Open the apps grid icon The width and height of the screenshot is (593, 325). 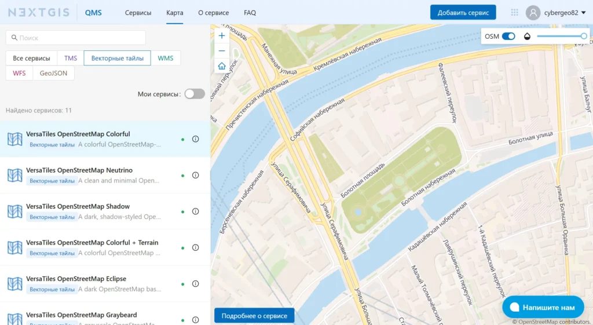click(x=514, y=13)
